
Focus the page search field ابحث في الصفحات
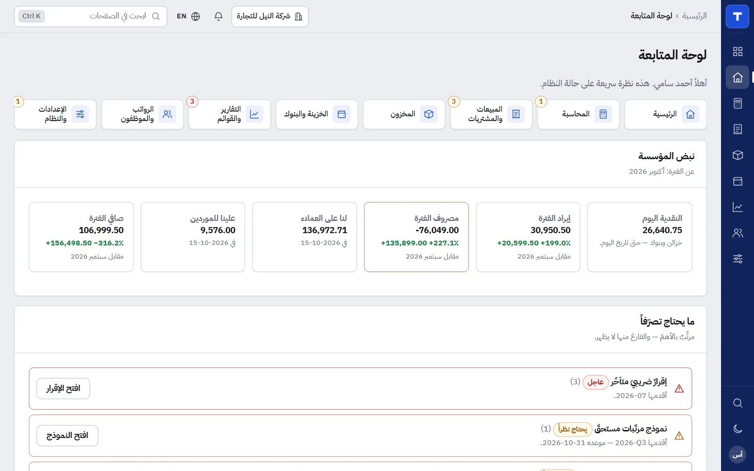tap(90, 16)
